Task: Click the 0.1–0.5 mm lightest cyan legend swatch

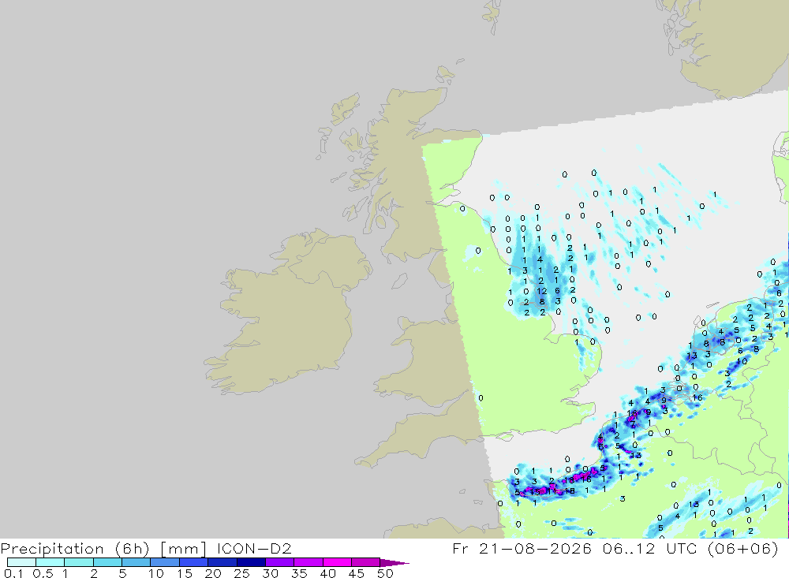Action: pyautogui.click(x=21, y=562)
